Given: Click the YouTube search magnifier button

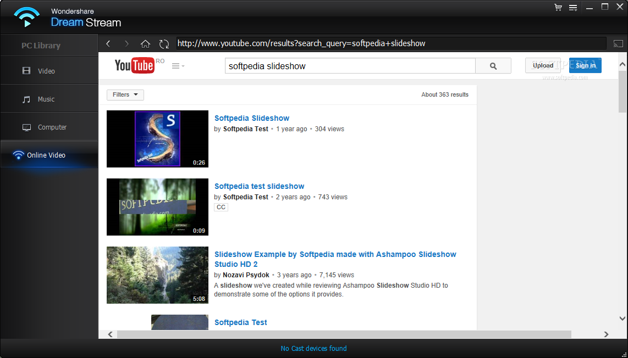Looking at the screenshot, I should (493, 66).
